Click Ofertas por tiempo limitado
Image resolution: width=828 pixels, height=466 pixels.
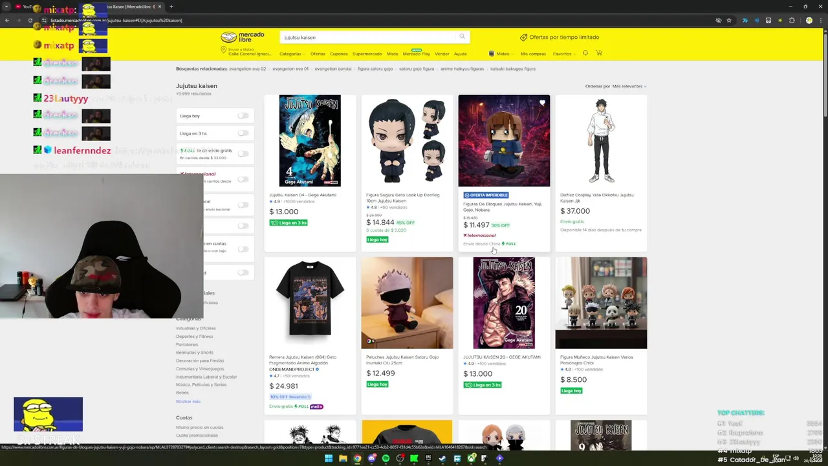point(564,38)
